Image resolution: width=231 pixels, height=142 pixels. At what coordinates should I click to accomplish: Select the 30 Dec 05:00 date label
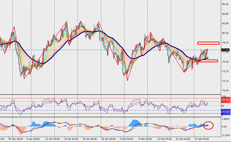15,139
